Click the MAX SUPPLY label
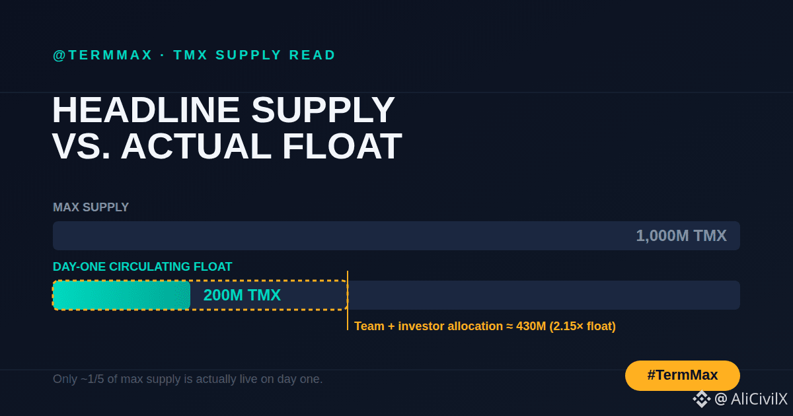 point(91,207)
